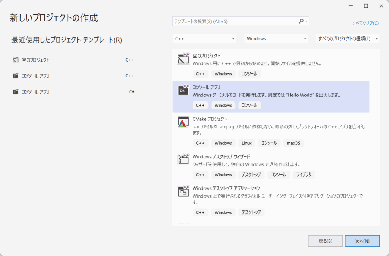The height and width of the screenshot is (256, 389).
Task: Click macOS tag under CMake プロジェクト
Action: (294, 143)
